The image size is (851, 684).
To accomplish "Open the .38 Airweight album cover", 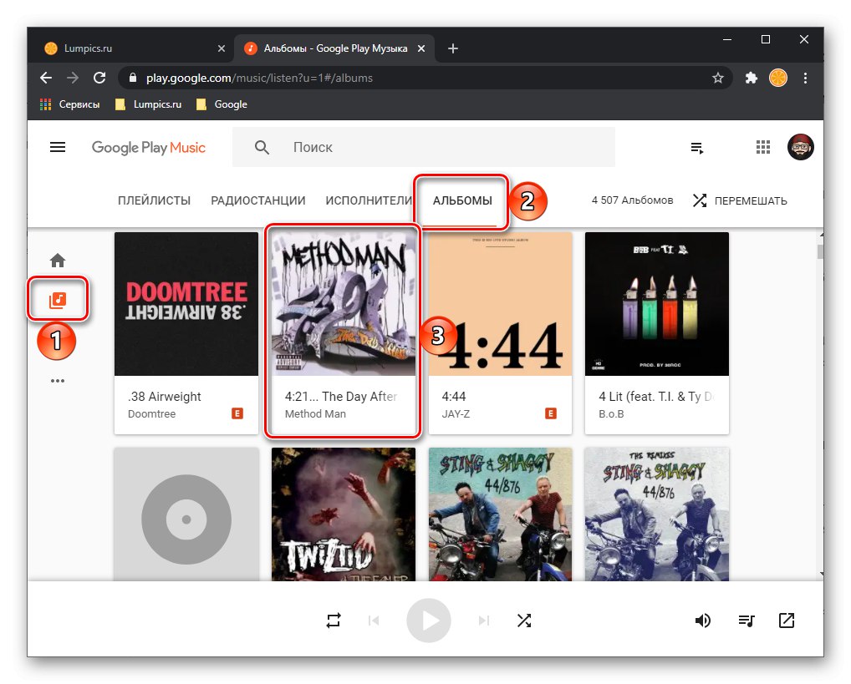I will (x=186, y=304).
